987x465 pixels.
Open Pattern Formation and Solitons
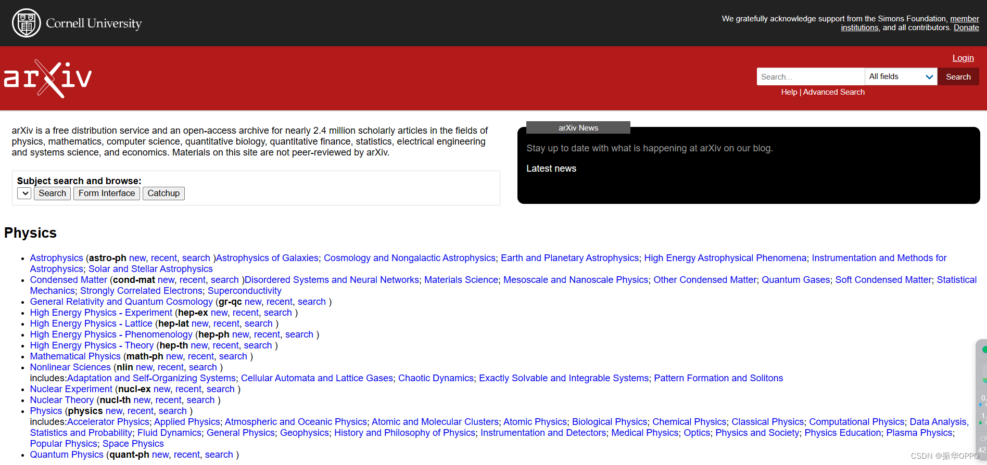(718, 378)
